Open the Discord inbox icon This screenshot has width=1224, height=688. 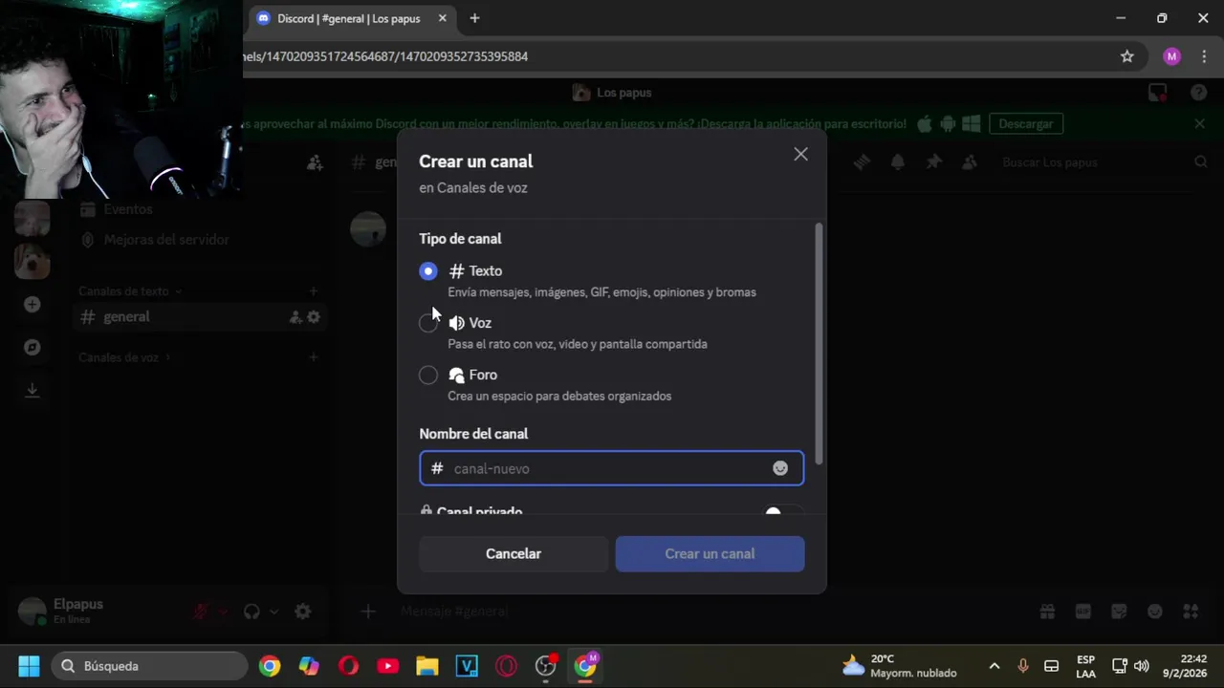click(1158, 93)
